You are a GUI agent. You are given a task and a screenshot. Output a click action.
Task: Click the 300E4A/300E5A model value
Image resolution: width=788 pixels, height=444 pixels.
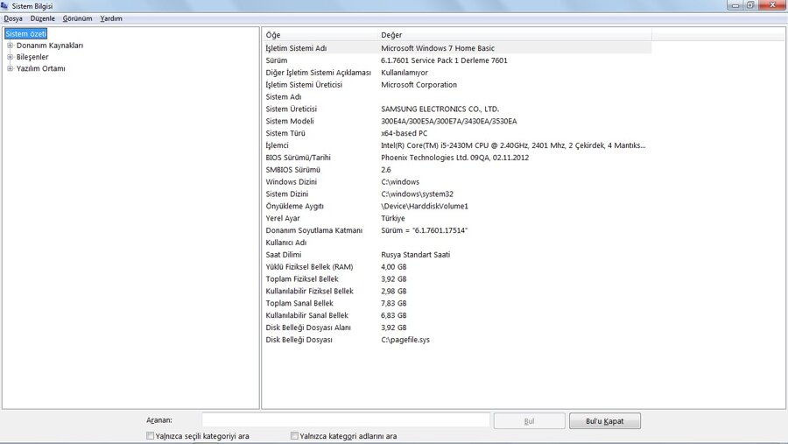pyautogui.click(x=449, y=121)
